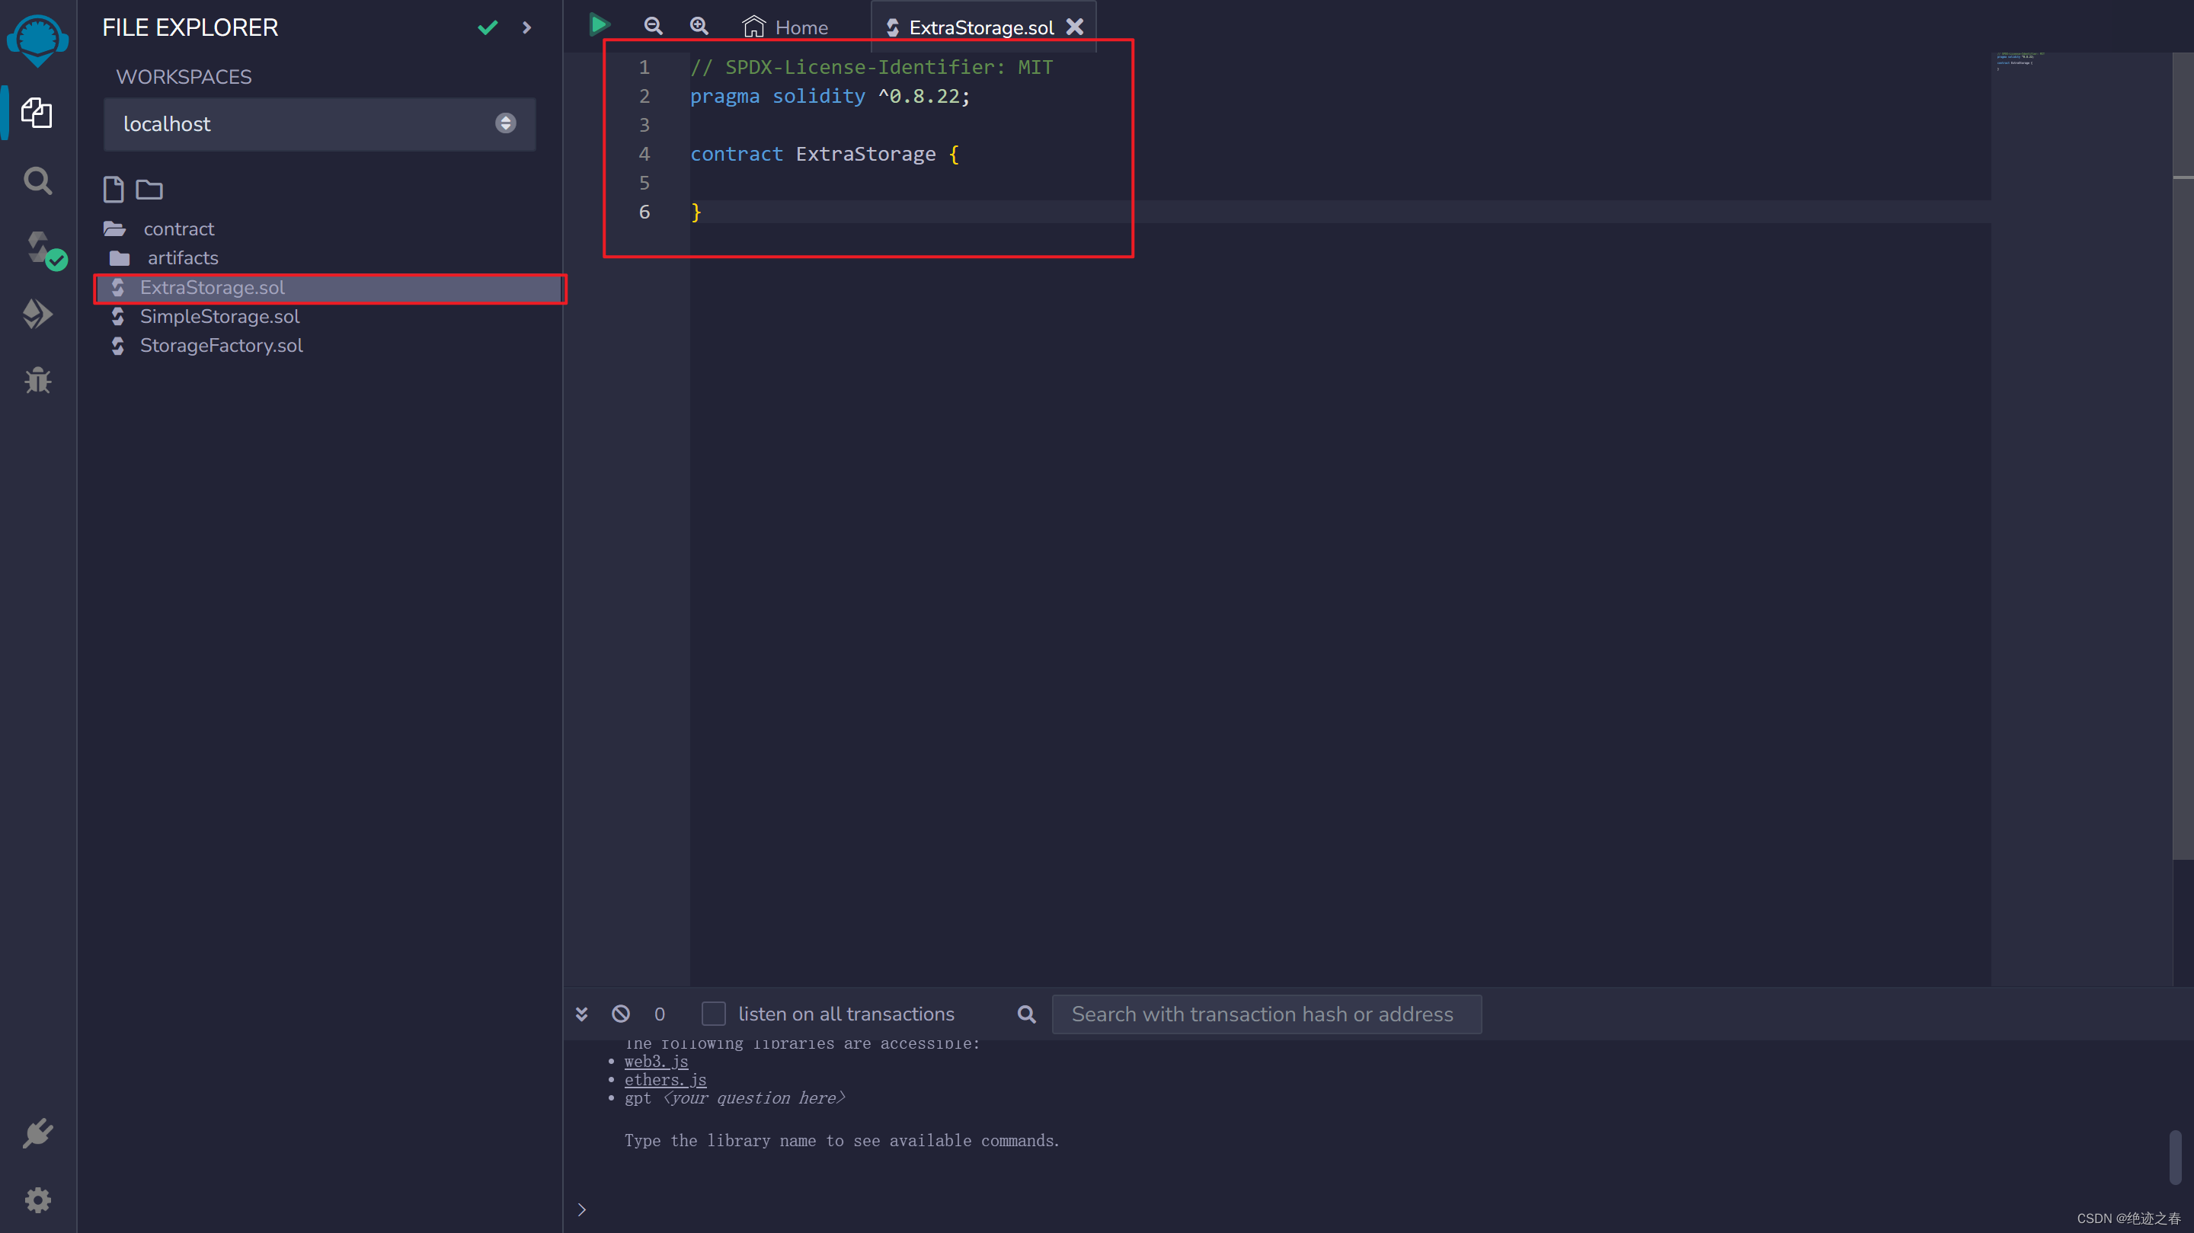Viewport: 2194px width, 1233px height.
Task: Click the transaction hash search field
Action: (x=1265, y=1013)
